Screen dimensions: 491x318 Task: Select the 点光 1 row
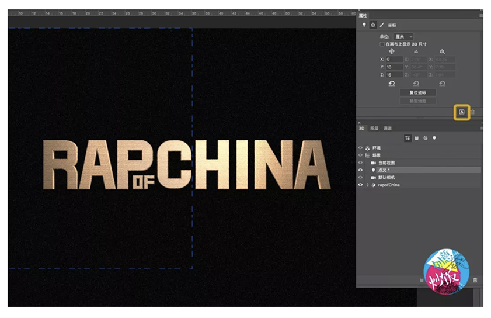419,170
